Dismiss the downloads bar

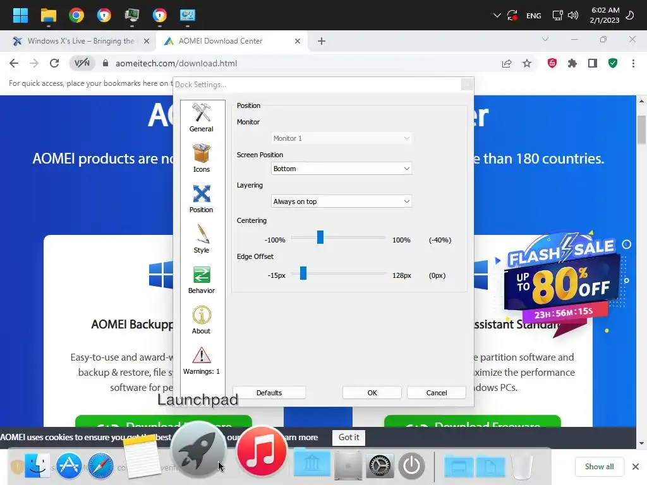pos(636,467)
